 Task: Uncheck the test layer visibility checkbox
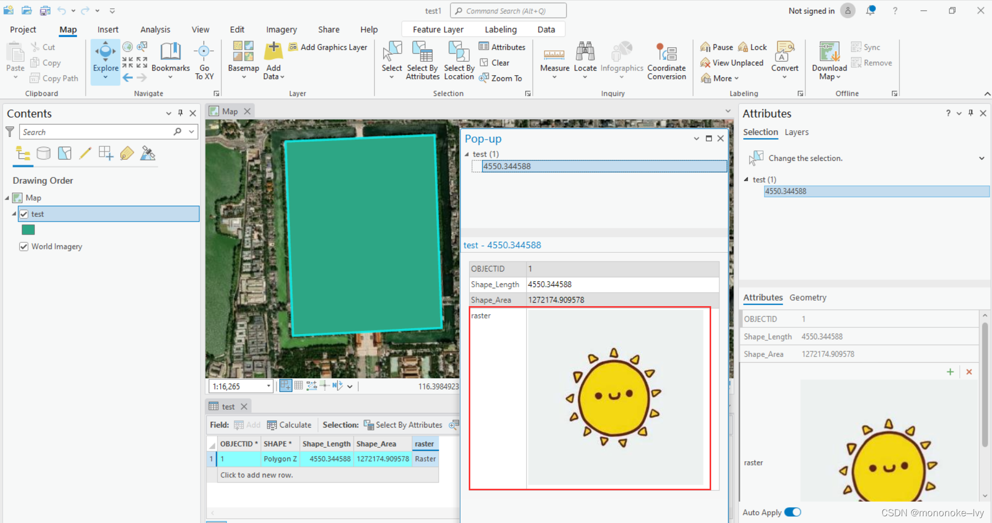24,214
